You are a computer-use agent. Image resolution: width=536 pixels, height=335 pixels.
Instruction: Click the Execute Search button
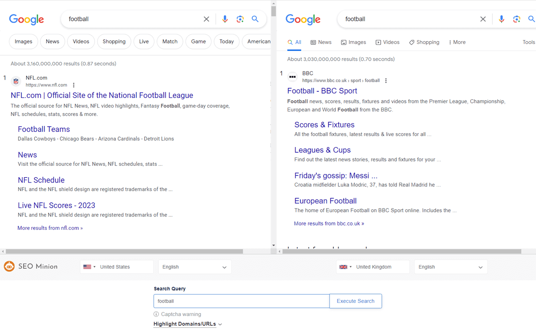356,301
